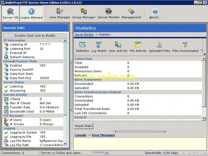This screenshot has height=156, width=208.
Task: Open the Uploaded Files view
Action: click(x=159, y=47)
